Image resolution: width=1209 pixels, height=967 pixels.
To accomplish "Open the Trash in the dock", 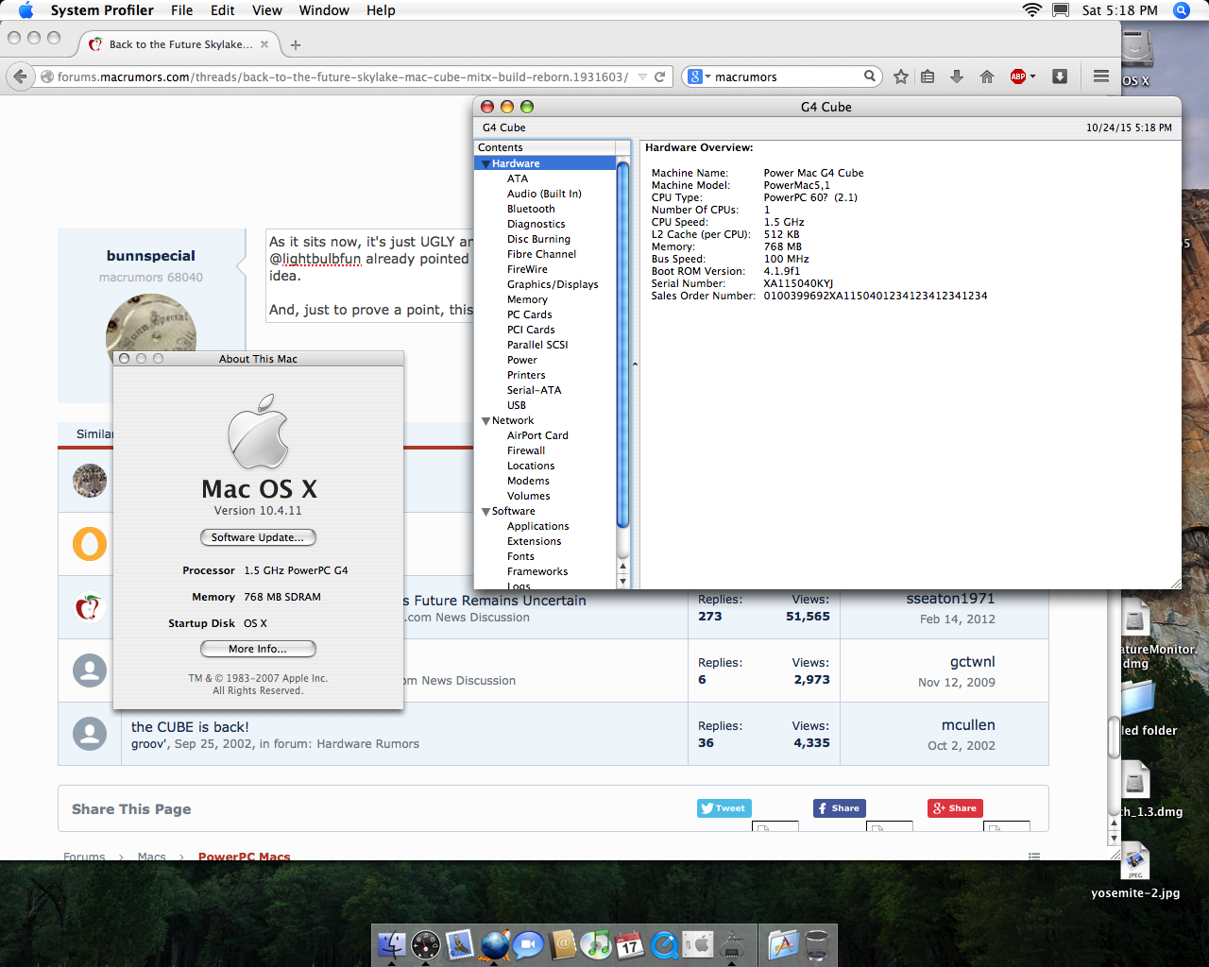I will (x=817, y=944).
